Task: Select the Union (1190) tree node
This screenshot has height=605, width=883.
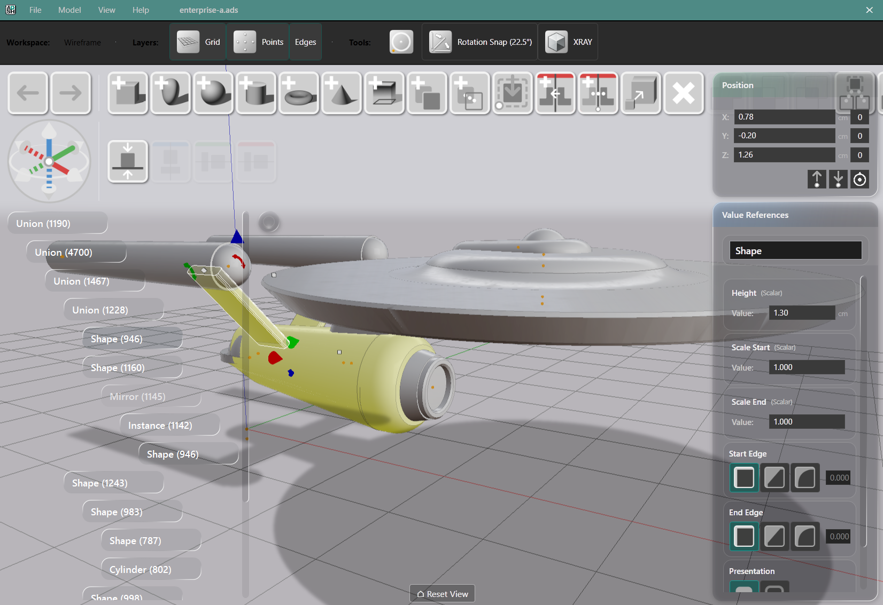Action: 57,223
